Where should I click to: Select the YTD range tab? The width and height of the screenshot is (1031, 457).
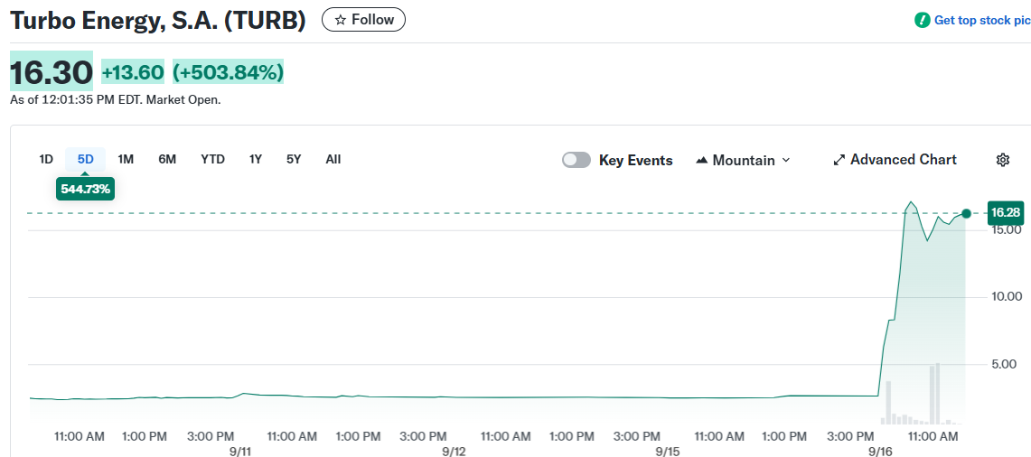coord(212,159)
